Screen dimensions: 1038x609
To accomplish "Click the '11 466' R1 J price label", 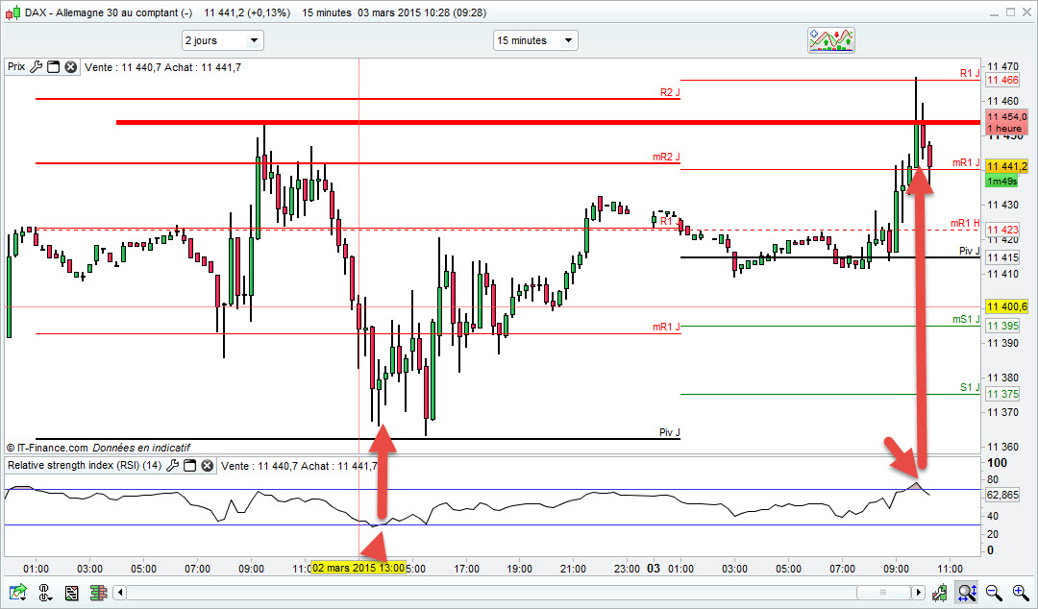I will 1002,80.
